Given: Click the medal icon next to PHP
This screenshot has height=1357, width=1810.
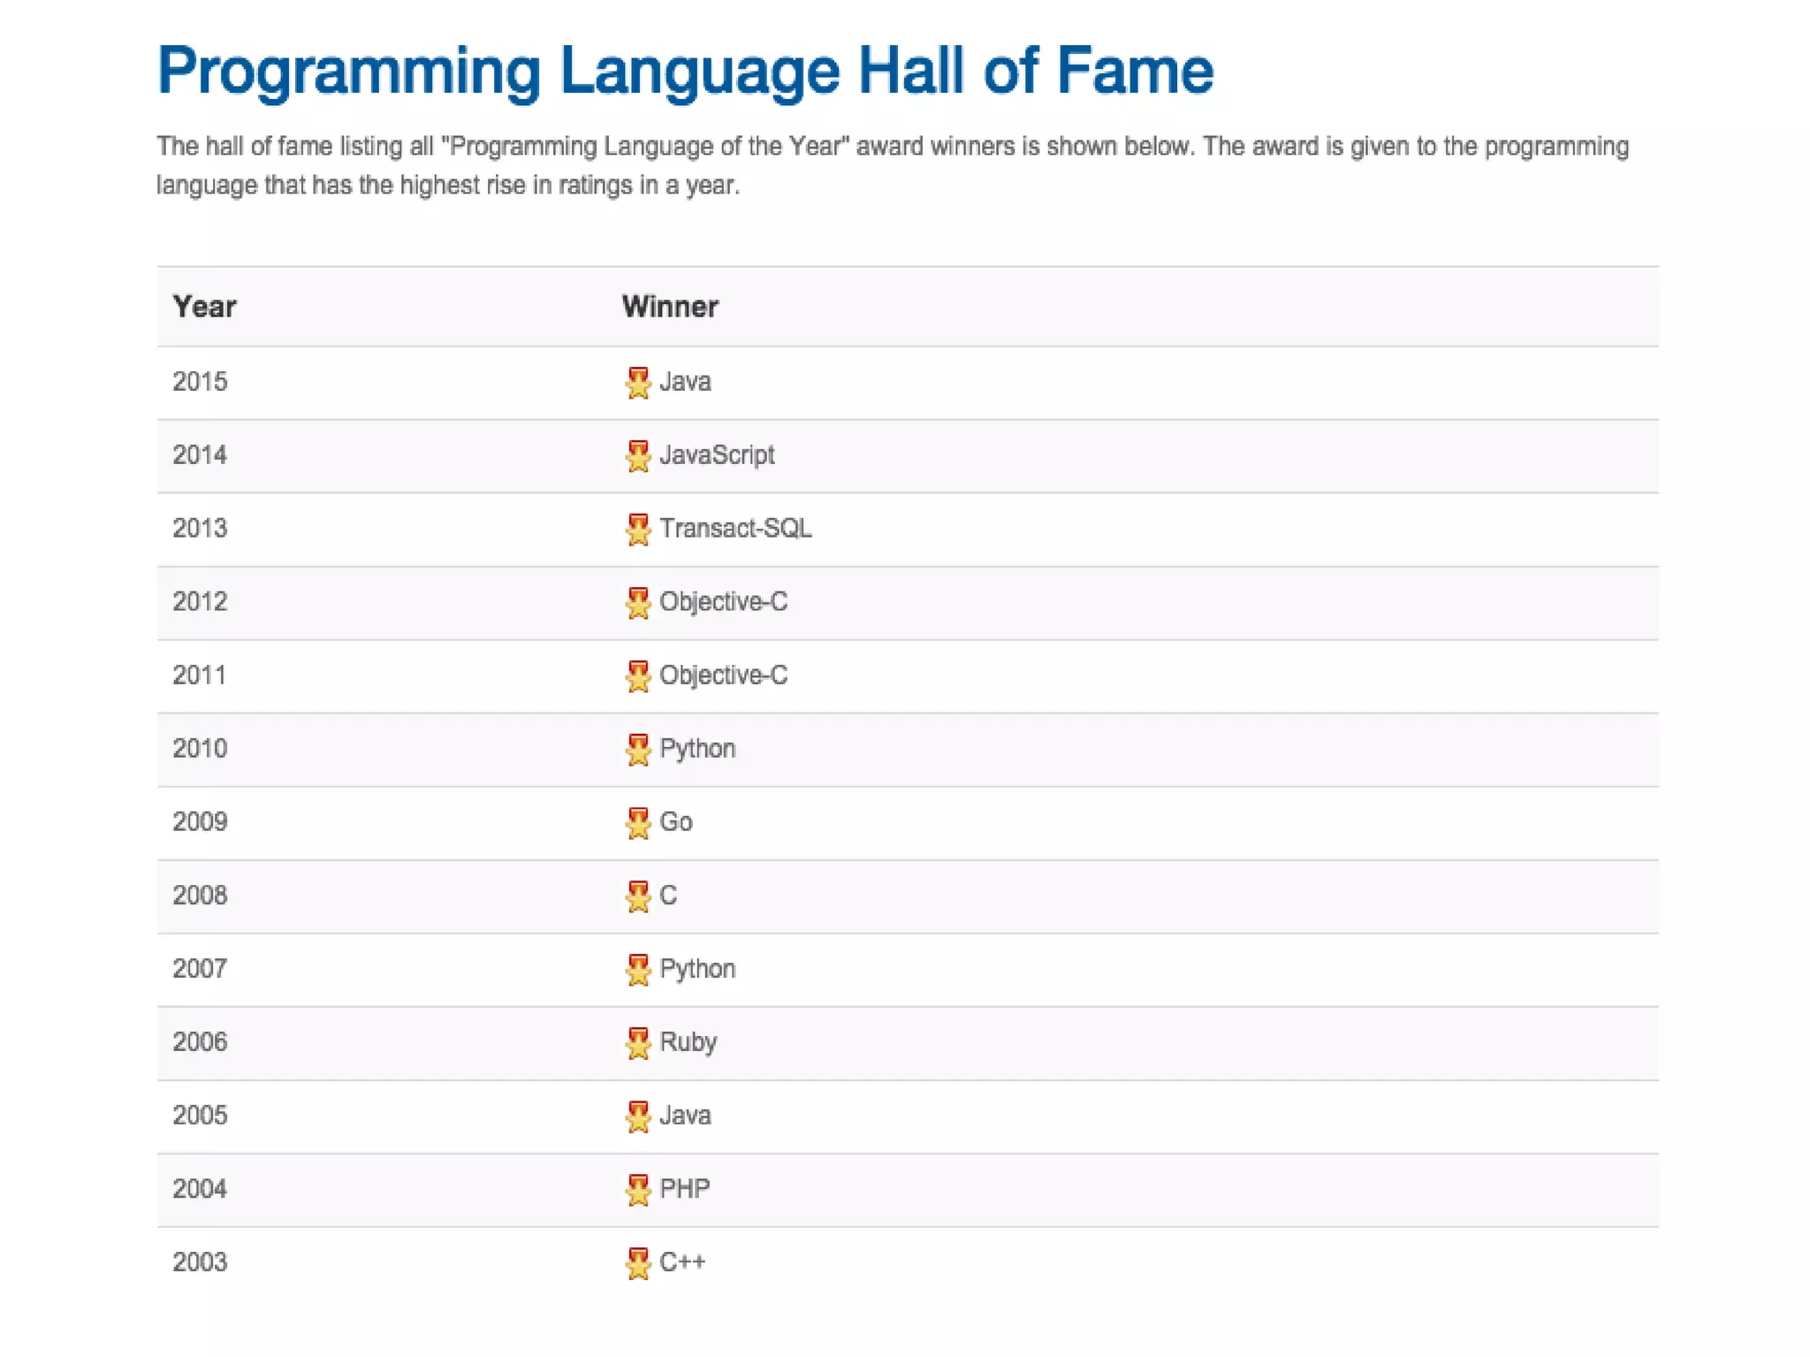Looking at the screenshot, I should pos(637,1189).
